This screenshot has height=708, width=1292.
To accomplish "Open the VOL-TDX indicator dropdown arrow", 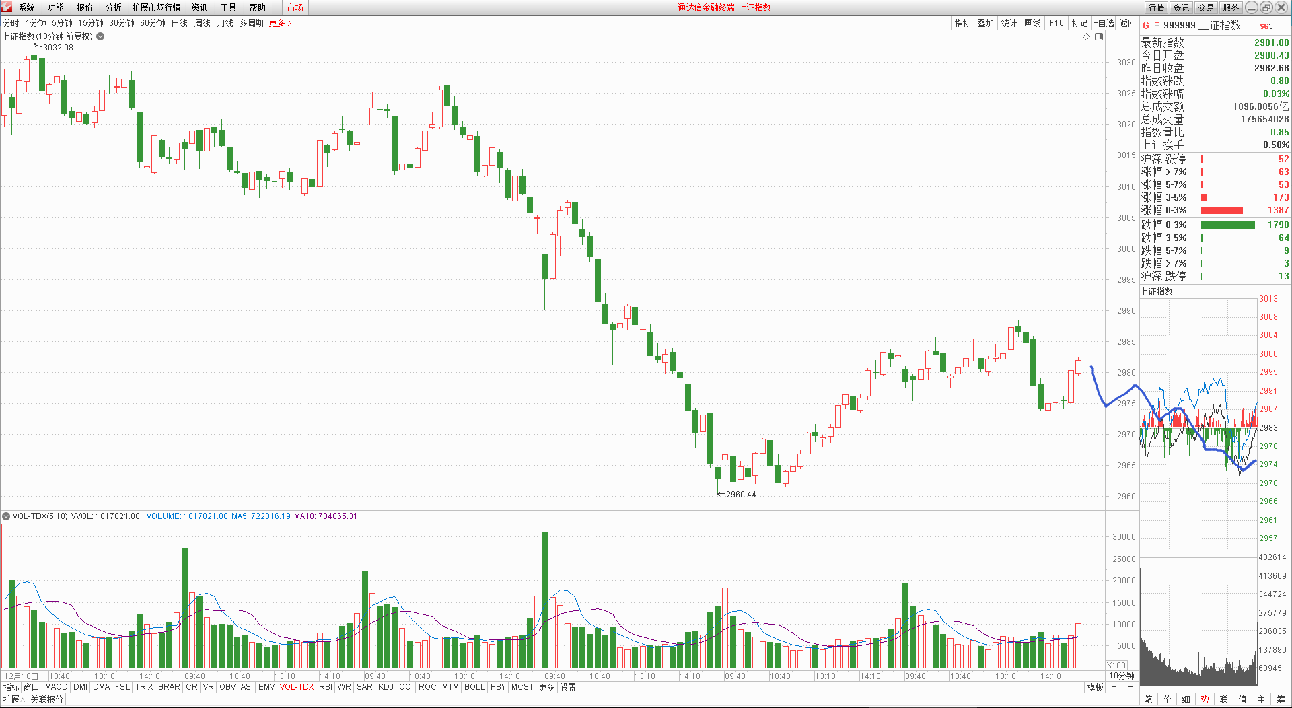I will (6, 516).
